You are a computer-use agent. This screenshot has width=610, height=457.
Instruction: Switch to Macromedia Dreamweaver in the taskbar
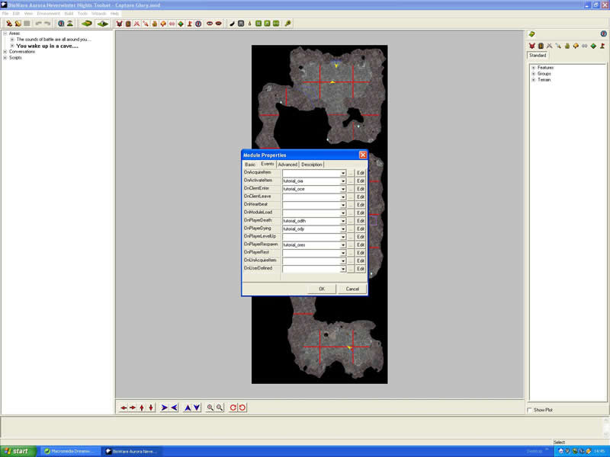point(69,451)
